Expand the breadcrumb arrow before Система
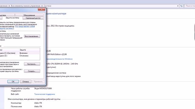 tap(42, 6)
